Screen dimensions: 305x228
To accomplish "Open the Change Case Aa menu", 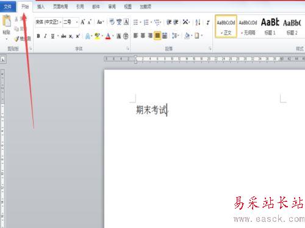I will tap(100, 22).
